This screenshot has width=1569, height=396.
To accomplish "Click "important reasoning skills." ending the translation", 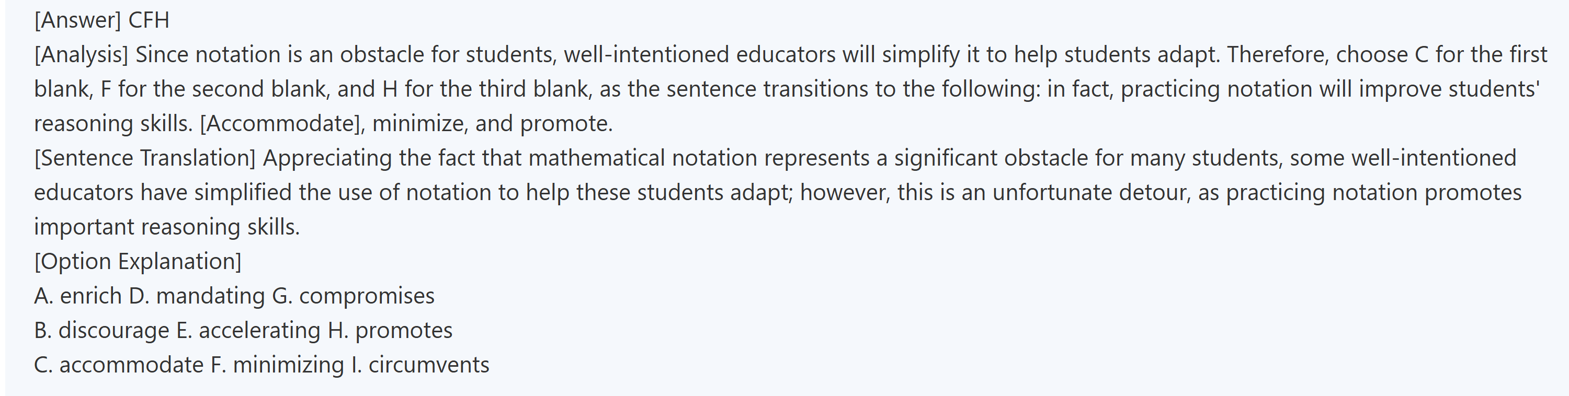I will pos(167,227).
